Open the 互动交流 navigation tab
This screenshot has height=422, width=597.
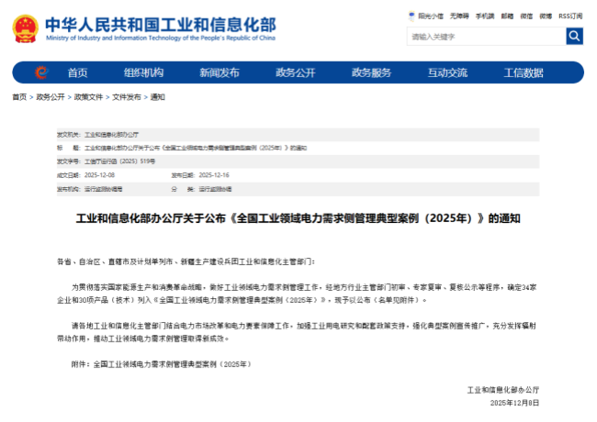click(x=448, y=72)
